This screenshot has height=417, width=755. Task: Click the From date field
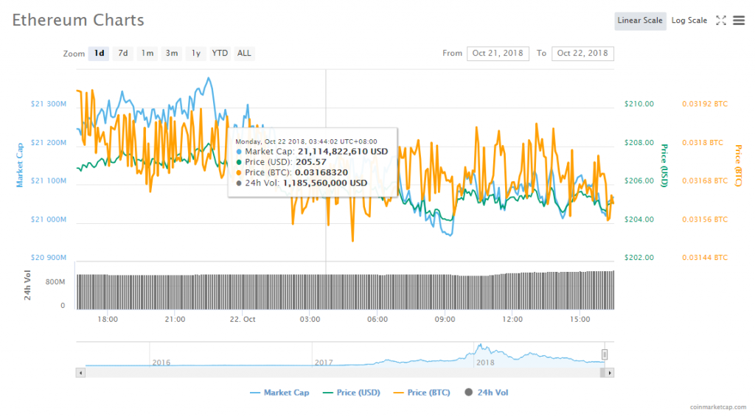498,53
